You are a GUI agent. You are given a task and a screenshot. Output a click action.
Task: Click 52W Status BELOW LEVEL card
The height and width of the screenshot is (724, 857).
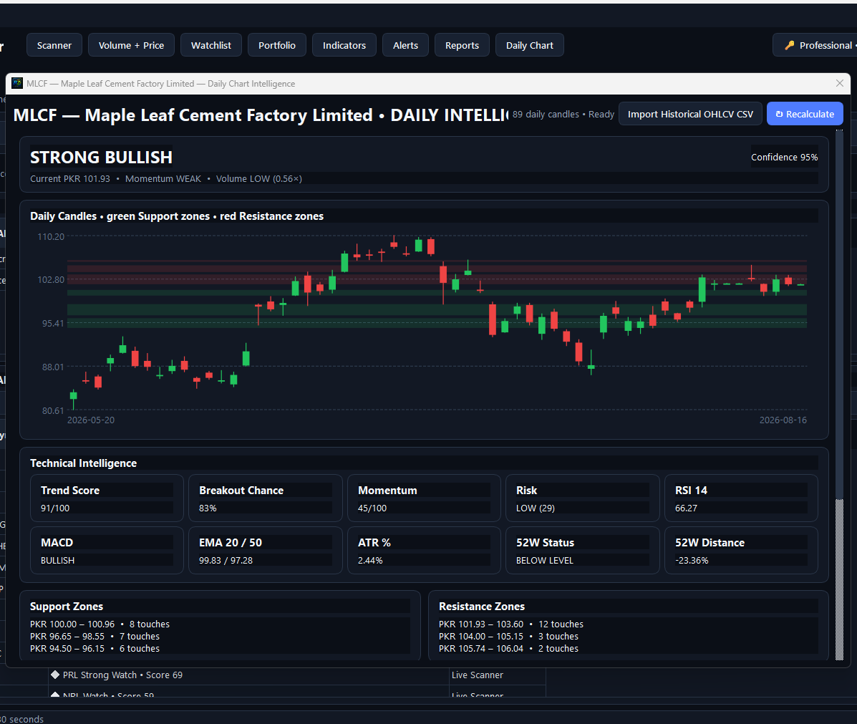(583, 551)
